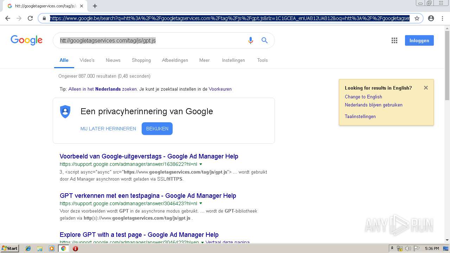Expand options for the hl=en result URL
The width and height of the screenshot is (450, 253).
[202, 242]
